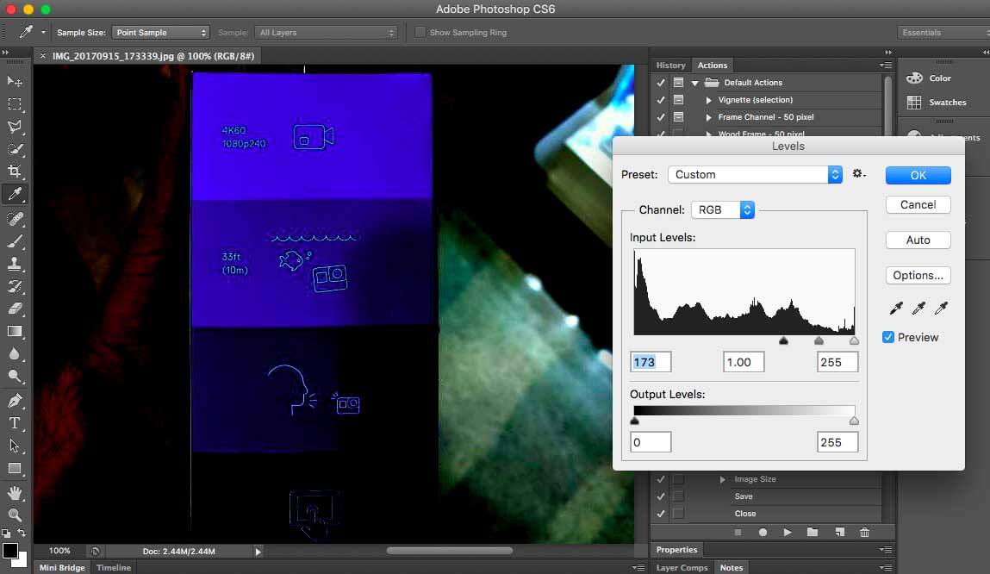Open the Timeline tab
The height and width of the screenshot is (574, 990).
(x=114, y=568)
